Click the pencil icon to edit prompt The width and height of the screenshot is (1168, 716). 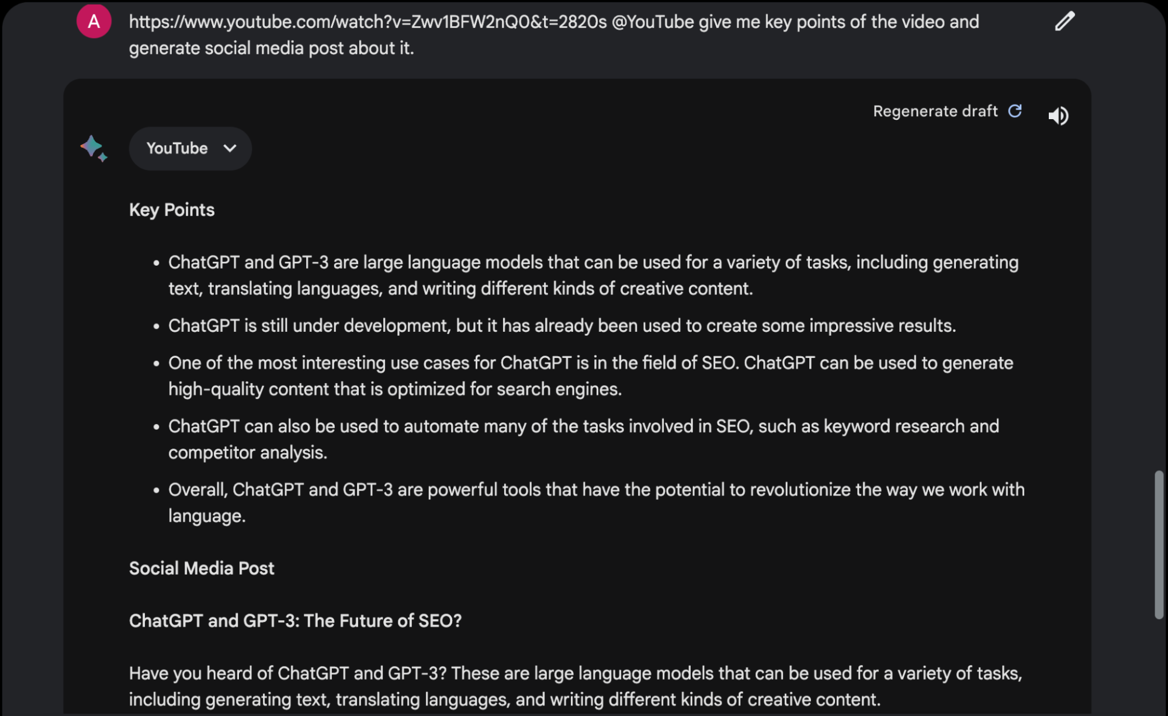tap(1065, 22)
